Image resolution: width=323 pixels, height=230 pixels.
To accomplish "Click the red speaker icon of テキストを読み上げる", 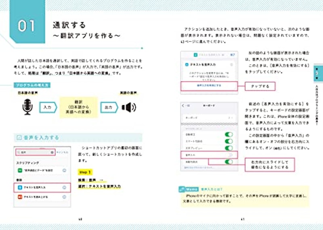I will [x=20, y=197].
